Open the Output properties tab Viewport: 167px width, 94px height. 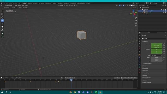tap(139, 41)
